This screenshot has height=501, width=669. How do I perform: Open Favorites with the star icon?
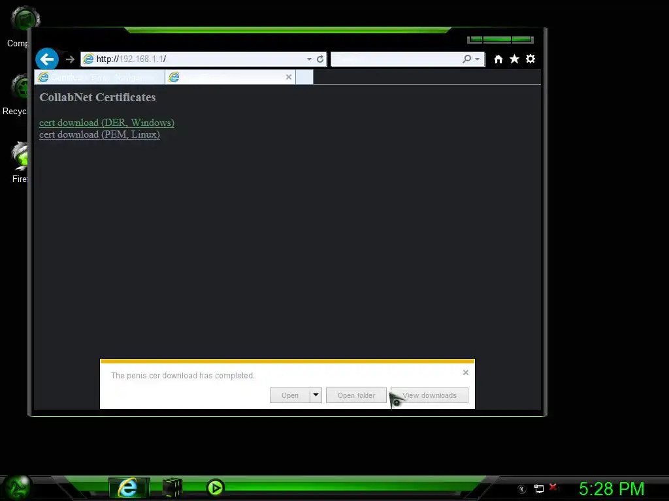(x=514, y=59)
